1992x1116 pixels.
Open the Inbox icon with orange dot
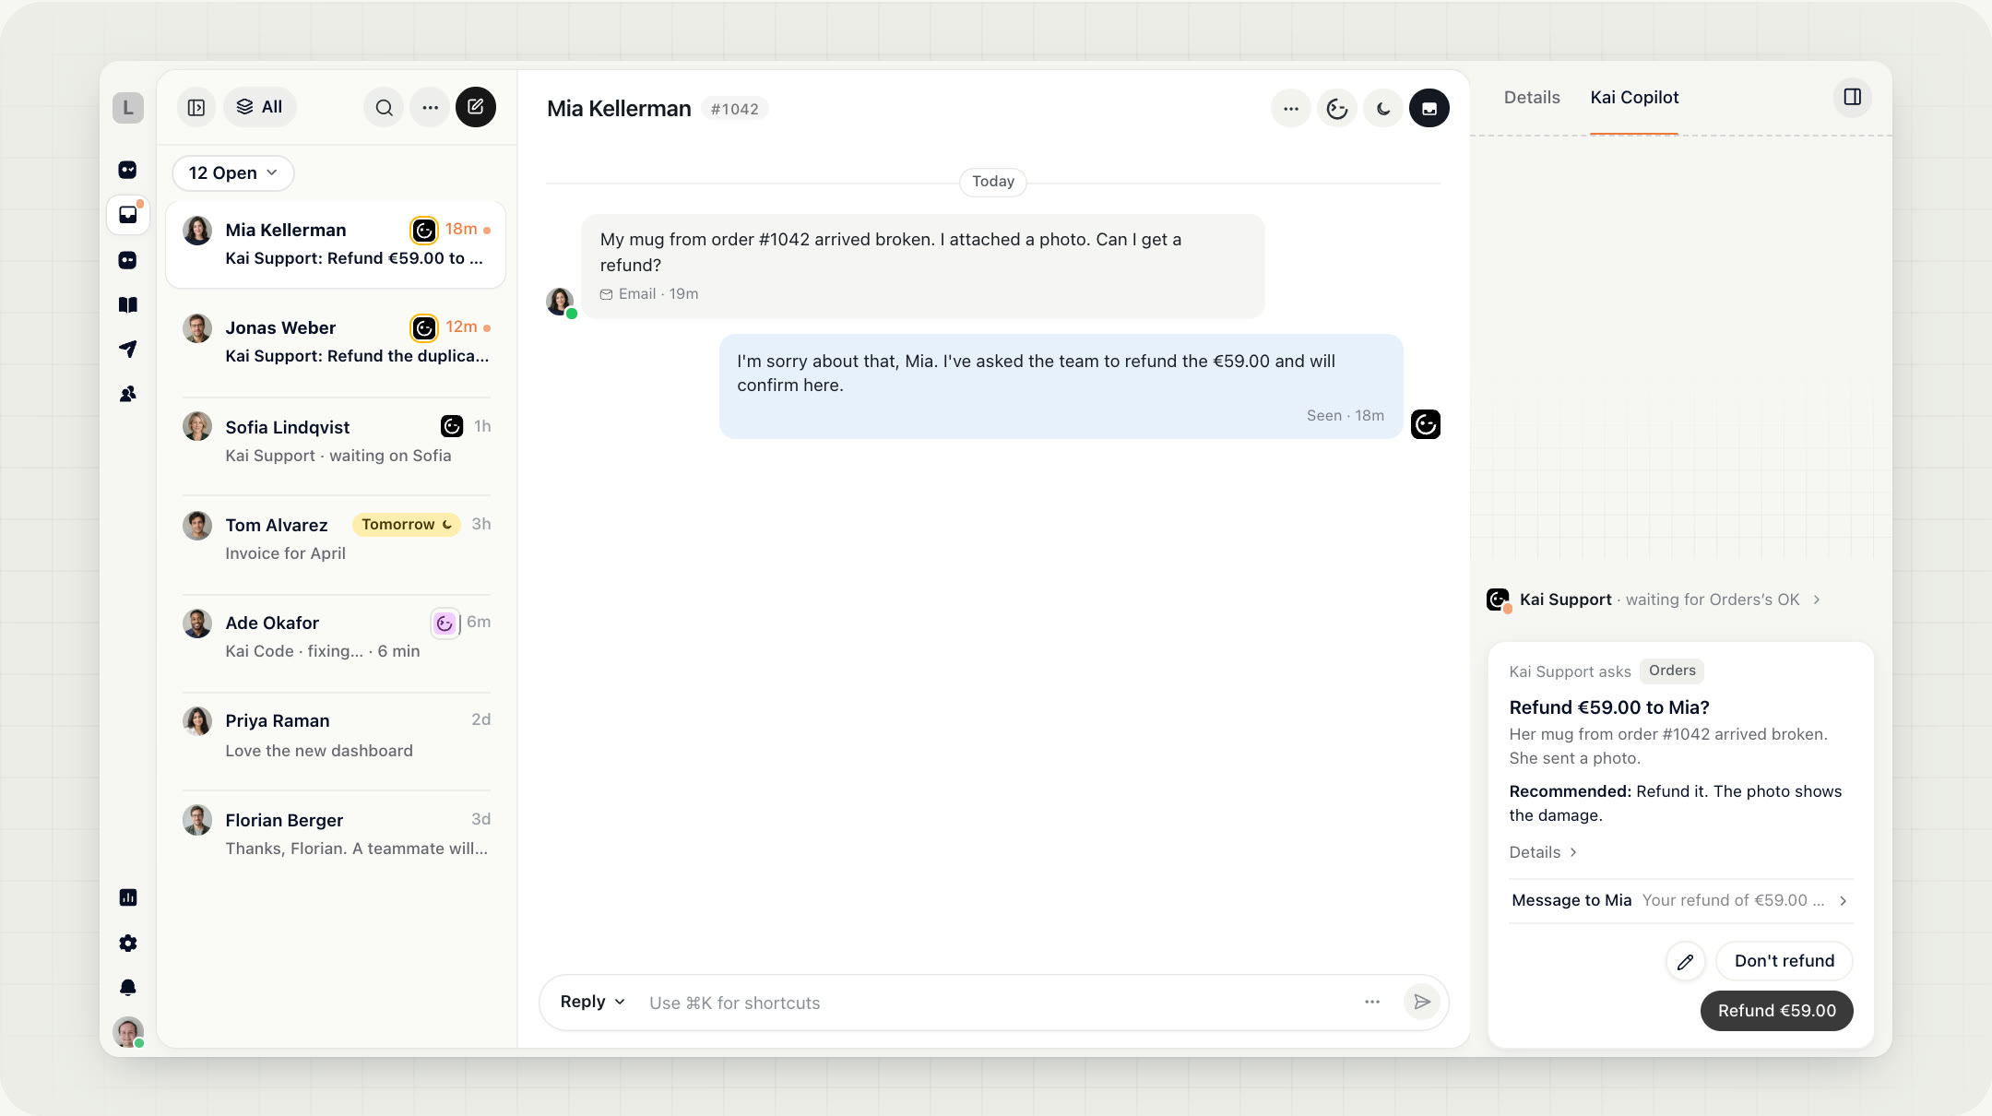(128, 215)
